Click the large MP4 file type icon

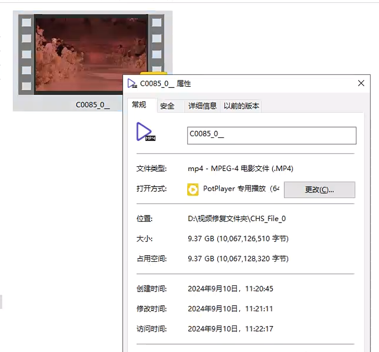(x=146, y=132)
